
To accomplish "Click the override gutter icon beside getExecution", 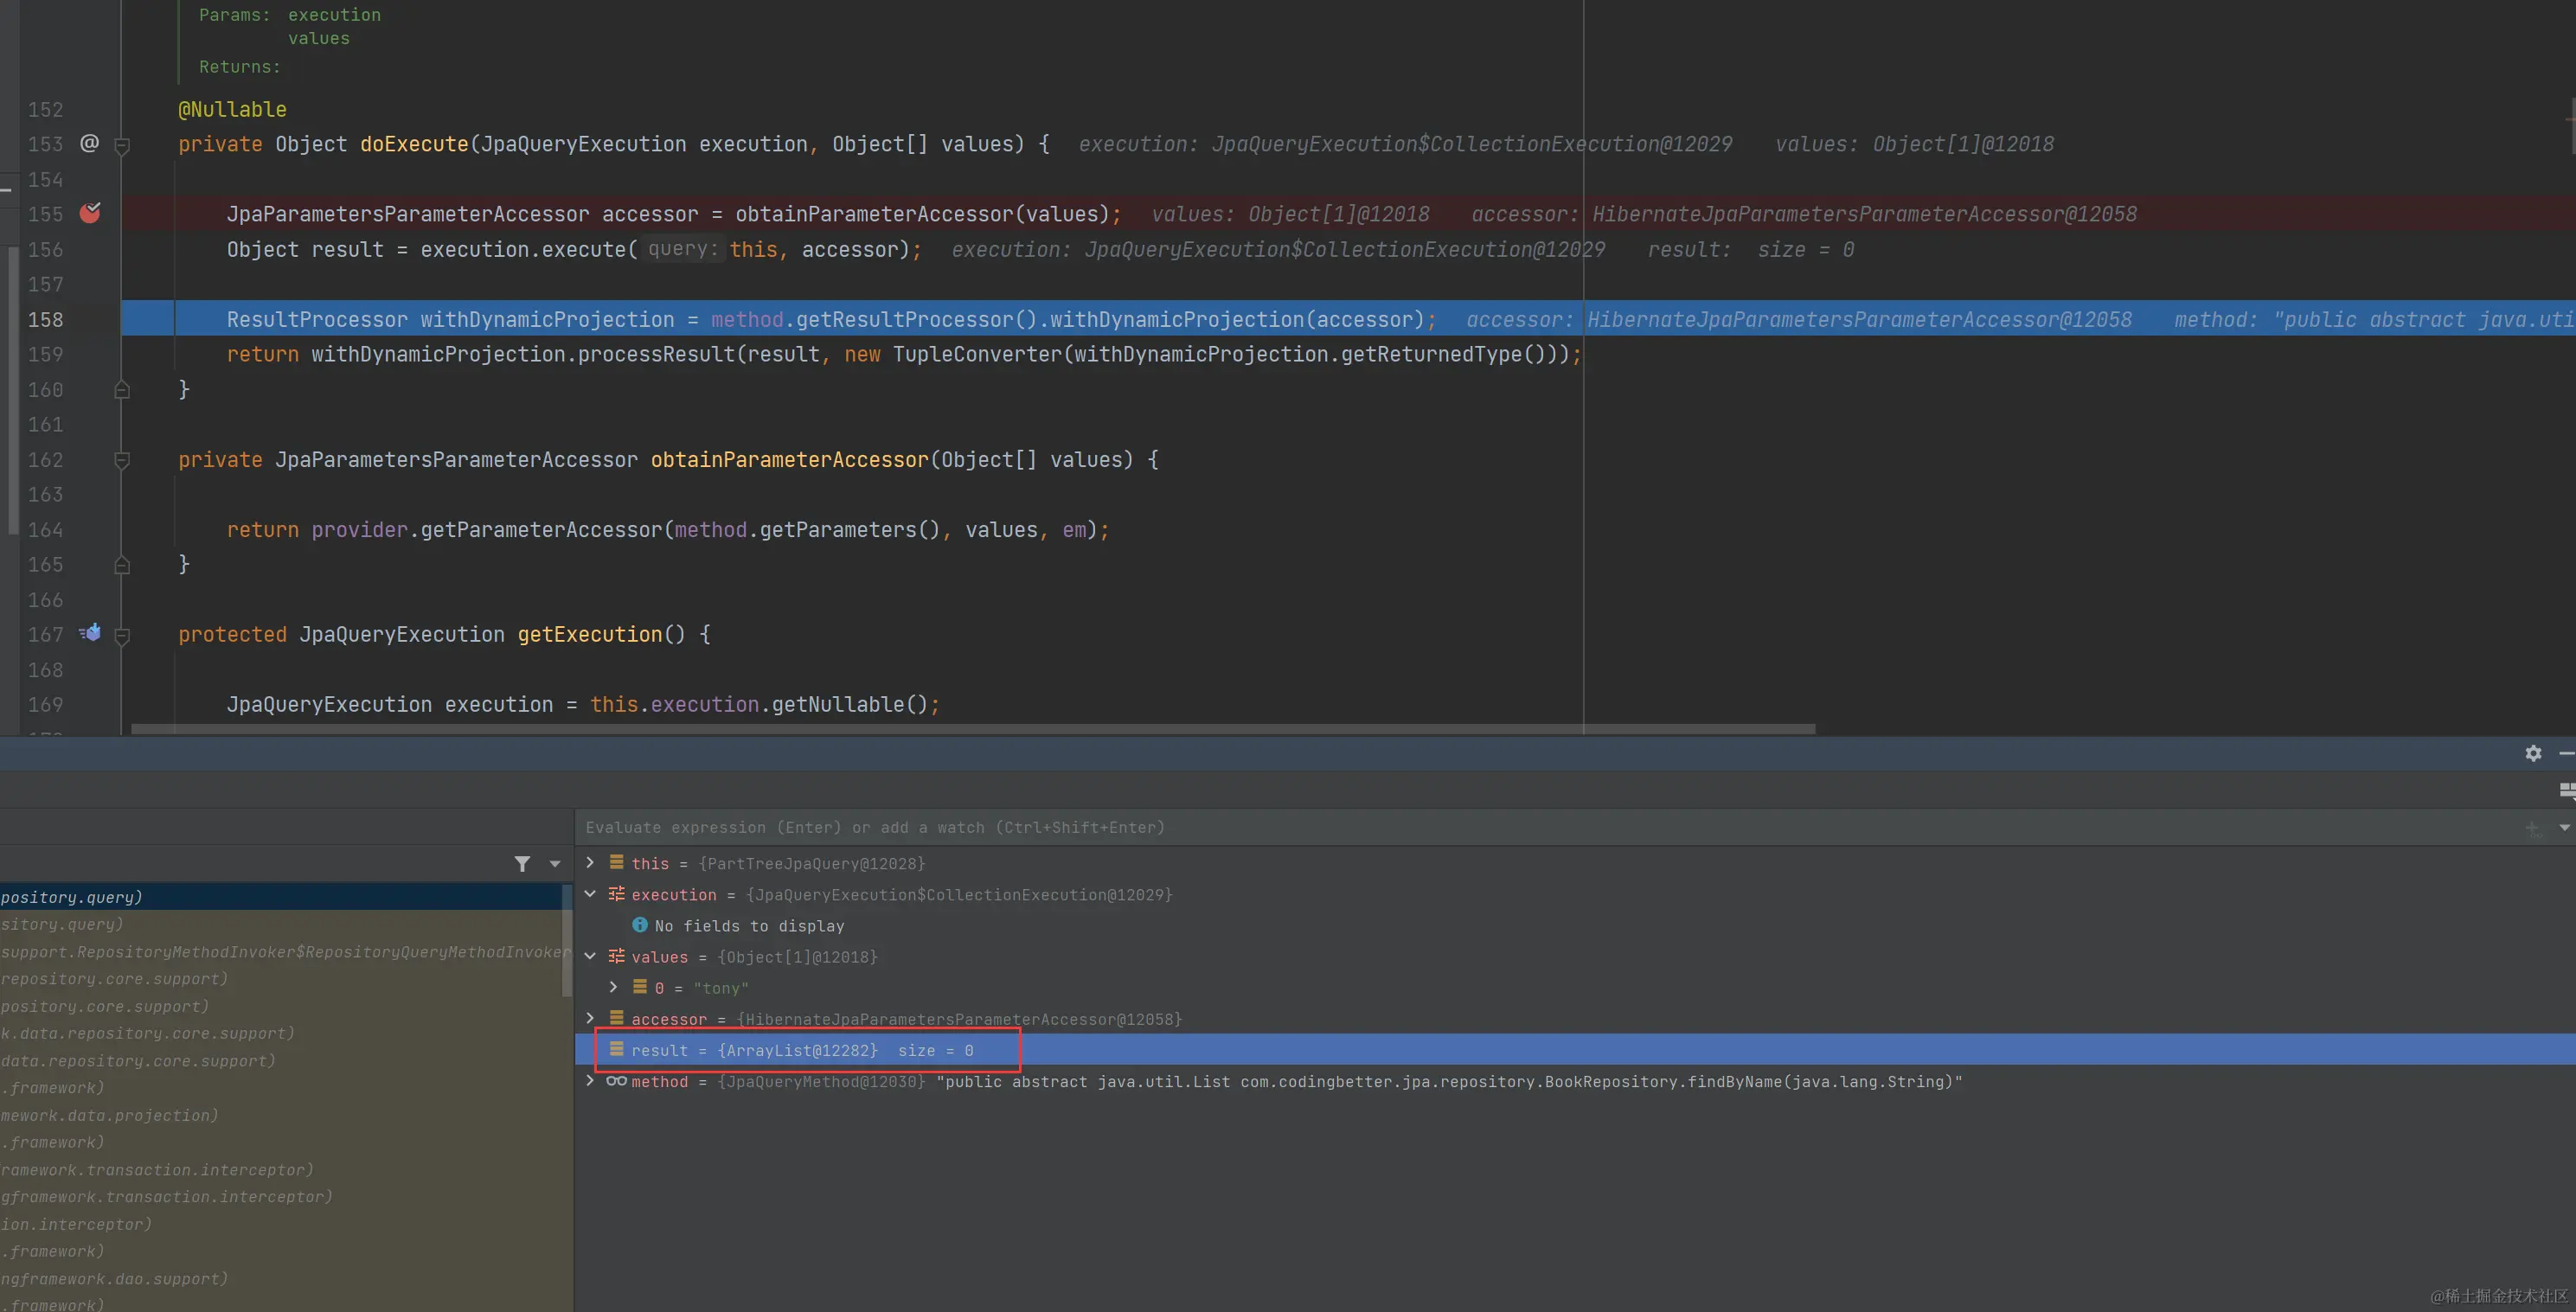I will point(90,633).
